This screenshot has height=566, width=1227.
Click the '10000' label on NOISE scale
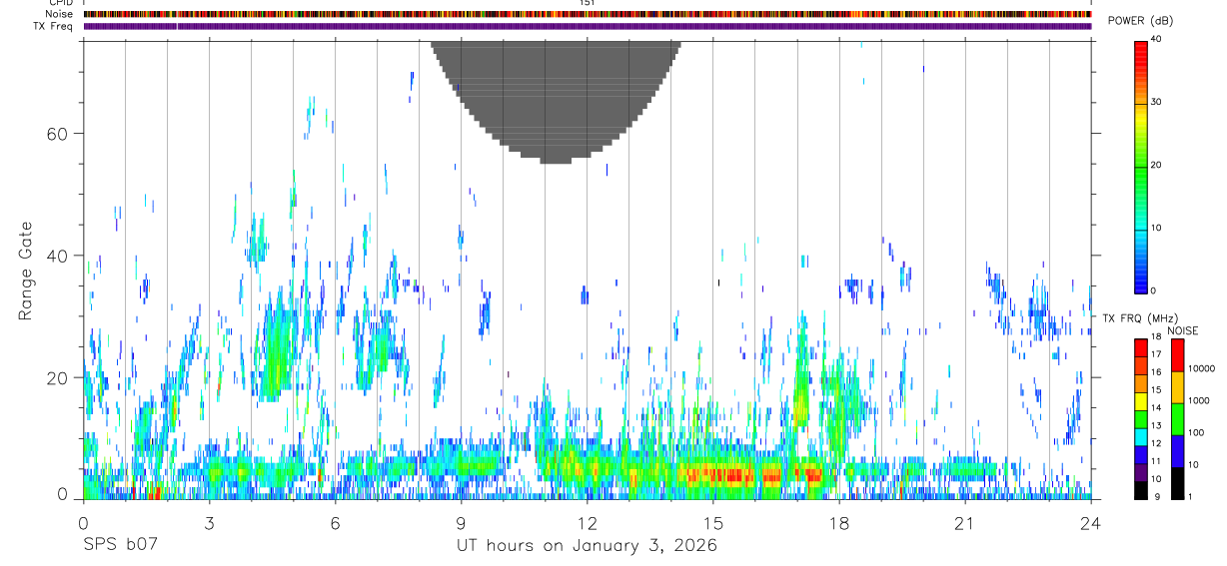coord(1201,368)
